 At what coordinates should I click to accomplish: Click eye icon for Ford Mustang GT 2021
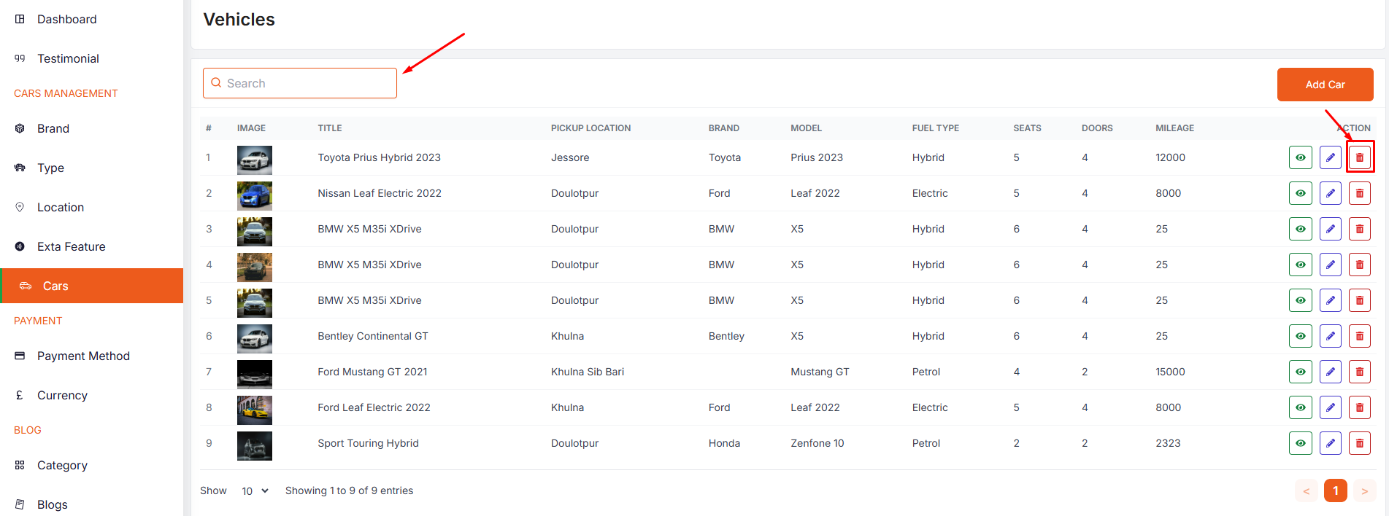[x=1300, y=372]
